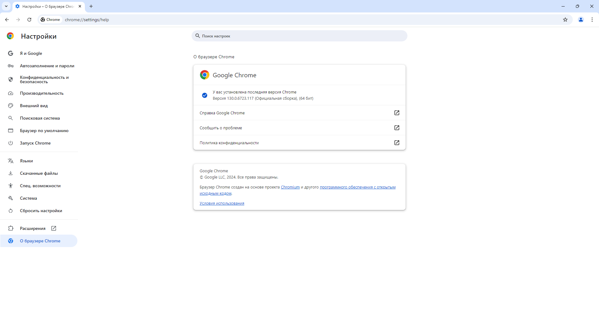The image size is (599, 324).
Task: Click the translate languages icon
Action: coord(11,161)
